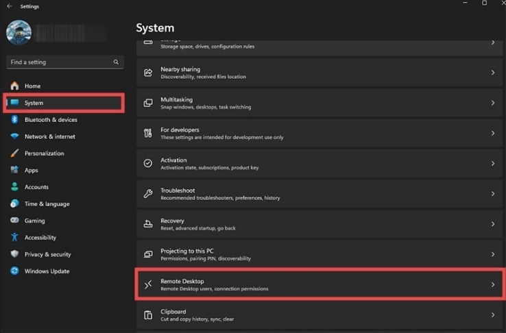Click the Activation checkmark icon
The image size is (506, 333).
point(148,164)
